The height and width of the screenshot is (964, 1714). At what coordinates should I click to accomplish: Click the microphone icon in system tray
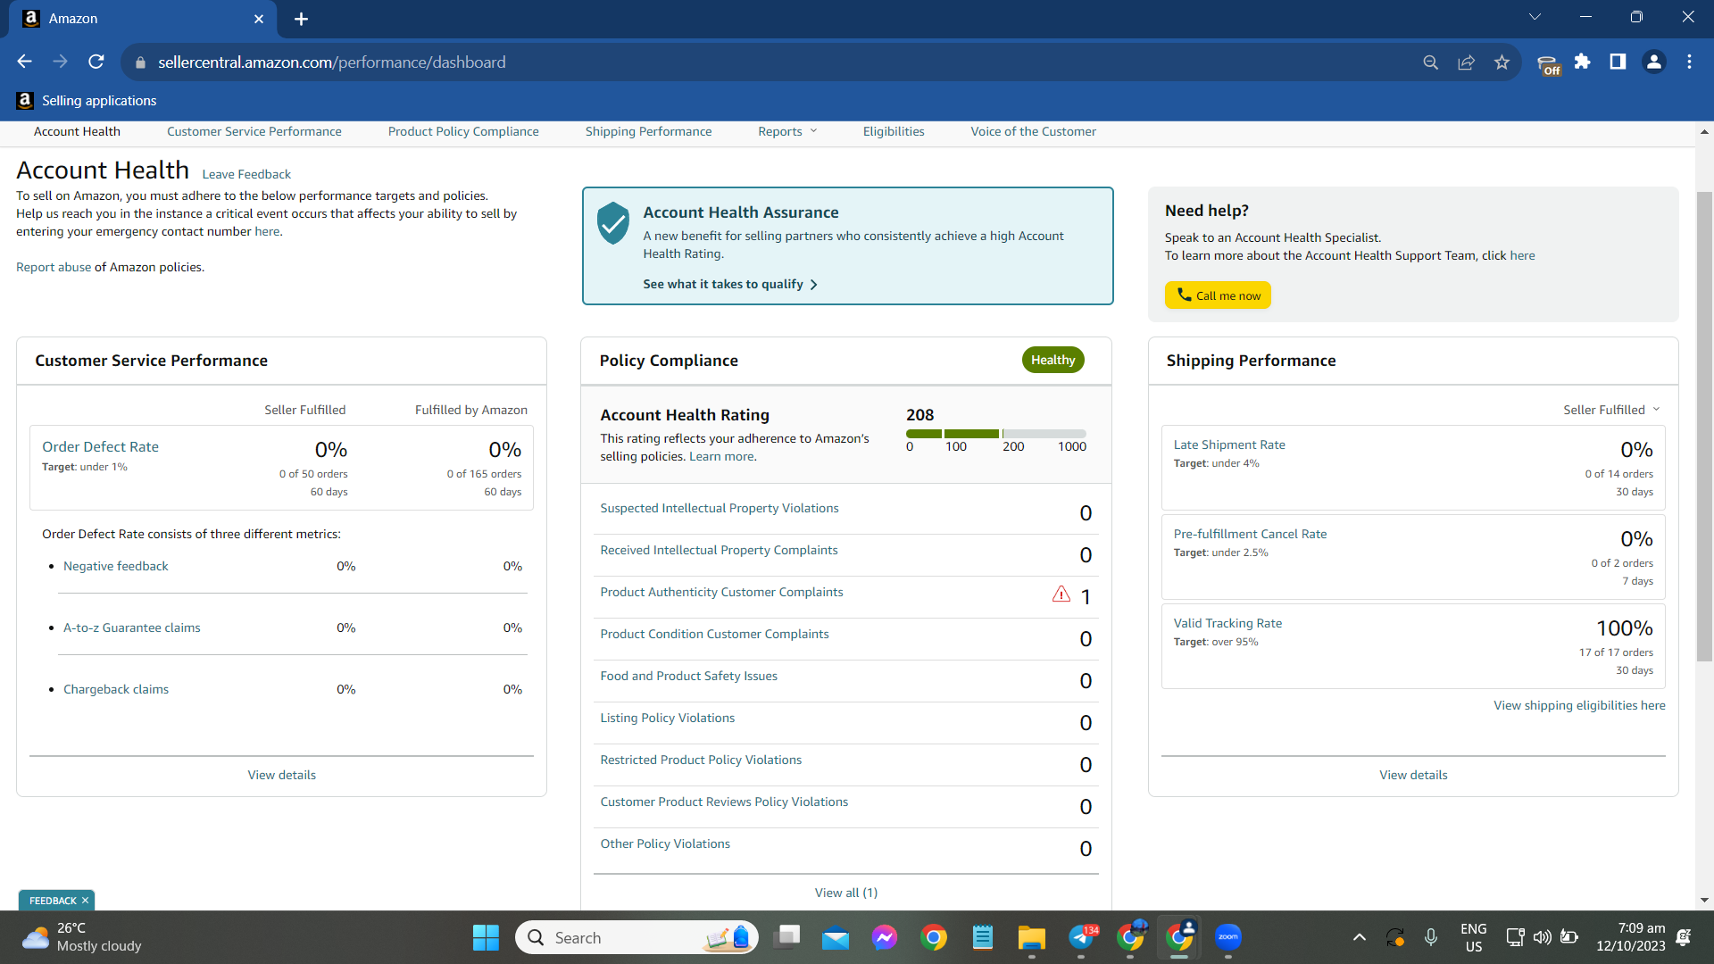pyautogui.click(x=1430, y=937)
